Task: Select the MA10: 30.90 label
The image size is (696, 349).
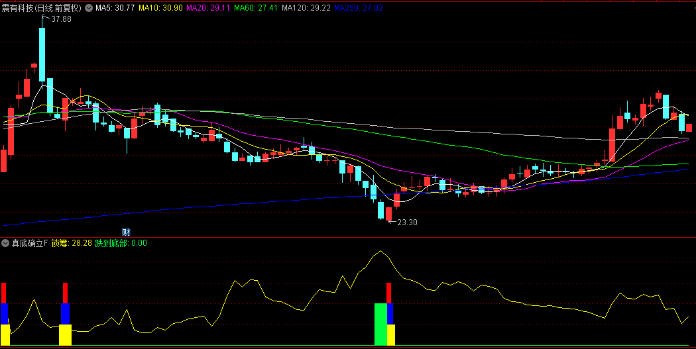Action: click(160, 8)
